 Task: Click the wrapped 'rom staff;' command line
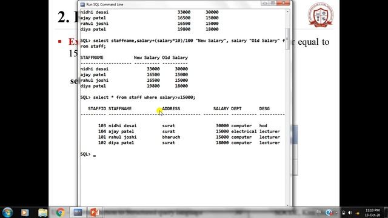pos(93,46)
